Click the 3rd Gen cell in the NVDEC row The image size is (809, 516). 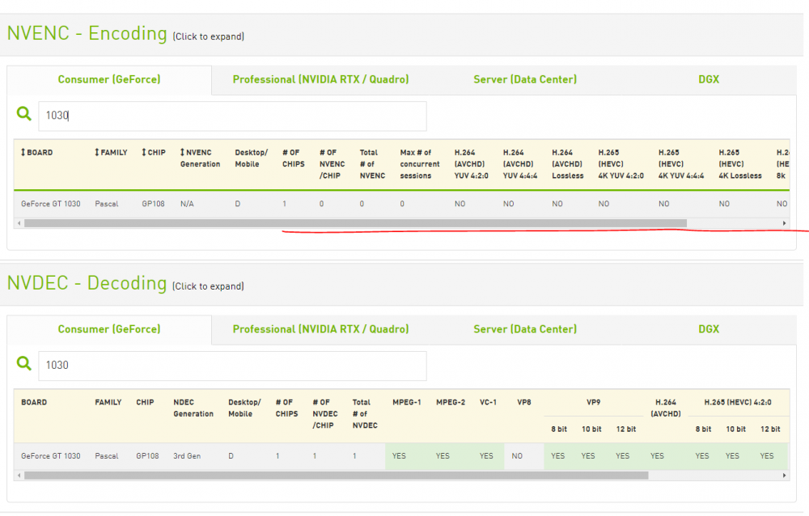click(x=187, y=456)
